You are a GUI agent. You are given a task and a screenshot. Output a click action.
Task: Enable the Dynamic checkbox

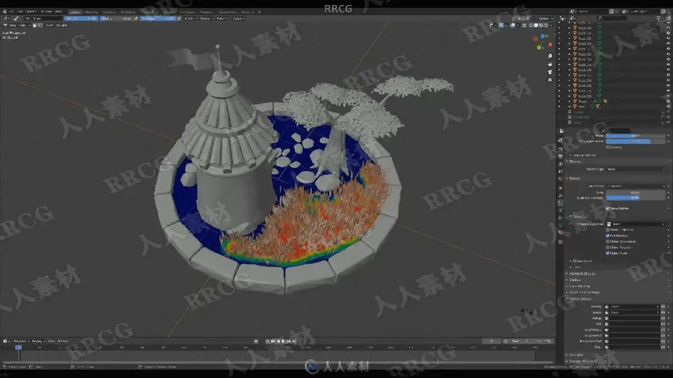607,147
